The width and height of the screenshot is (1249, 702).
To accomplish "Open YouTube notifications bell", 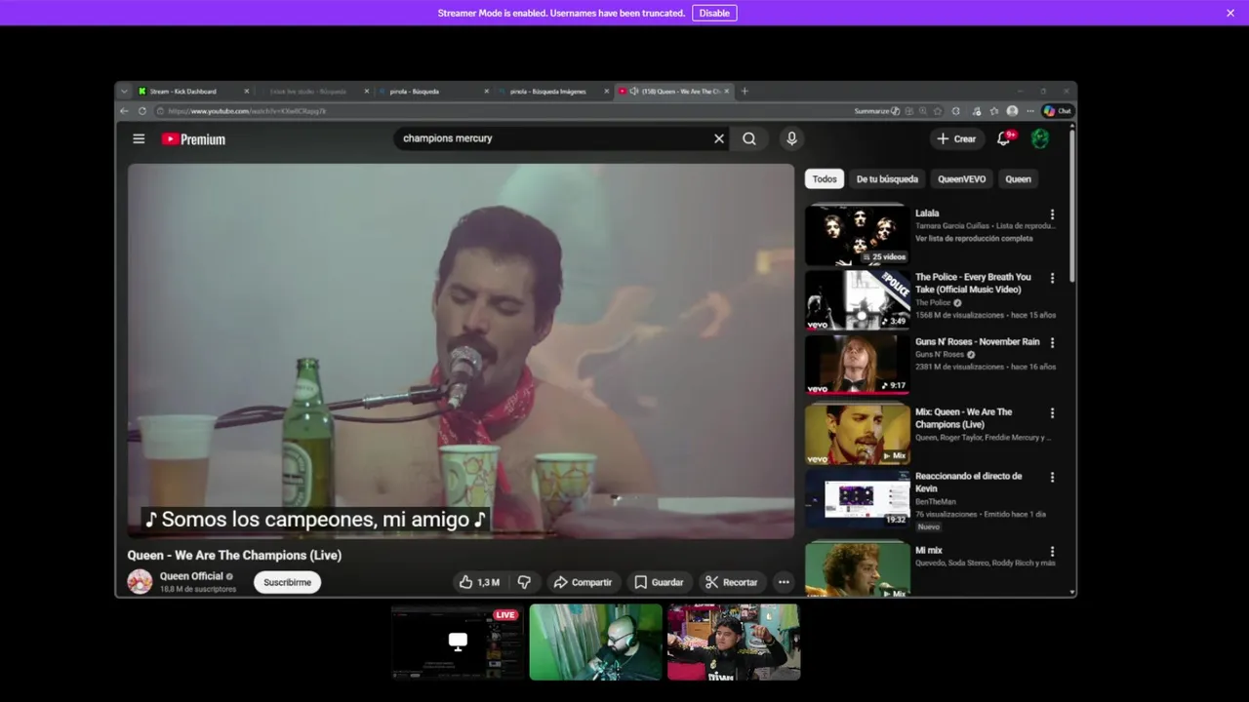I will click(1003, 138).
